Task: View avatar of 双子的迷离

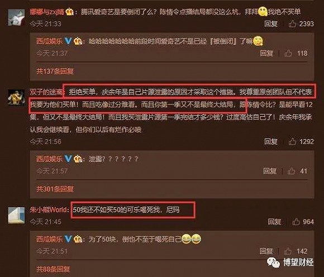Action: 16,97
